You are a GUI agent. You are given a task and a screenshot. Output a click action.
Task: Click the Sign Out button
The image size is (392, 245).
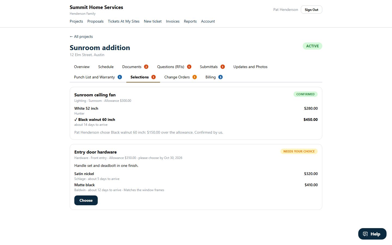311,10
